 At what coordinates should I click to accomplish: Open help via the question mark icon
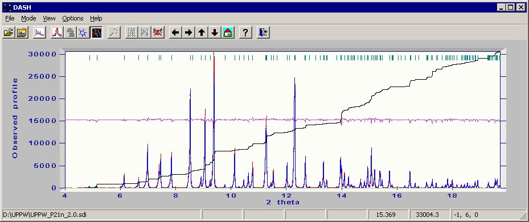[x=245, y=32]
